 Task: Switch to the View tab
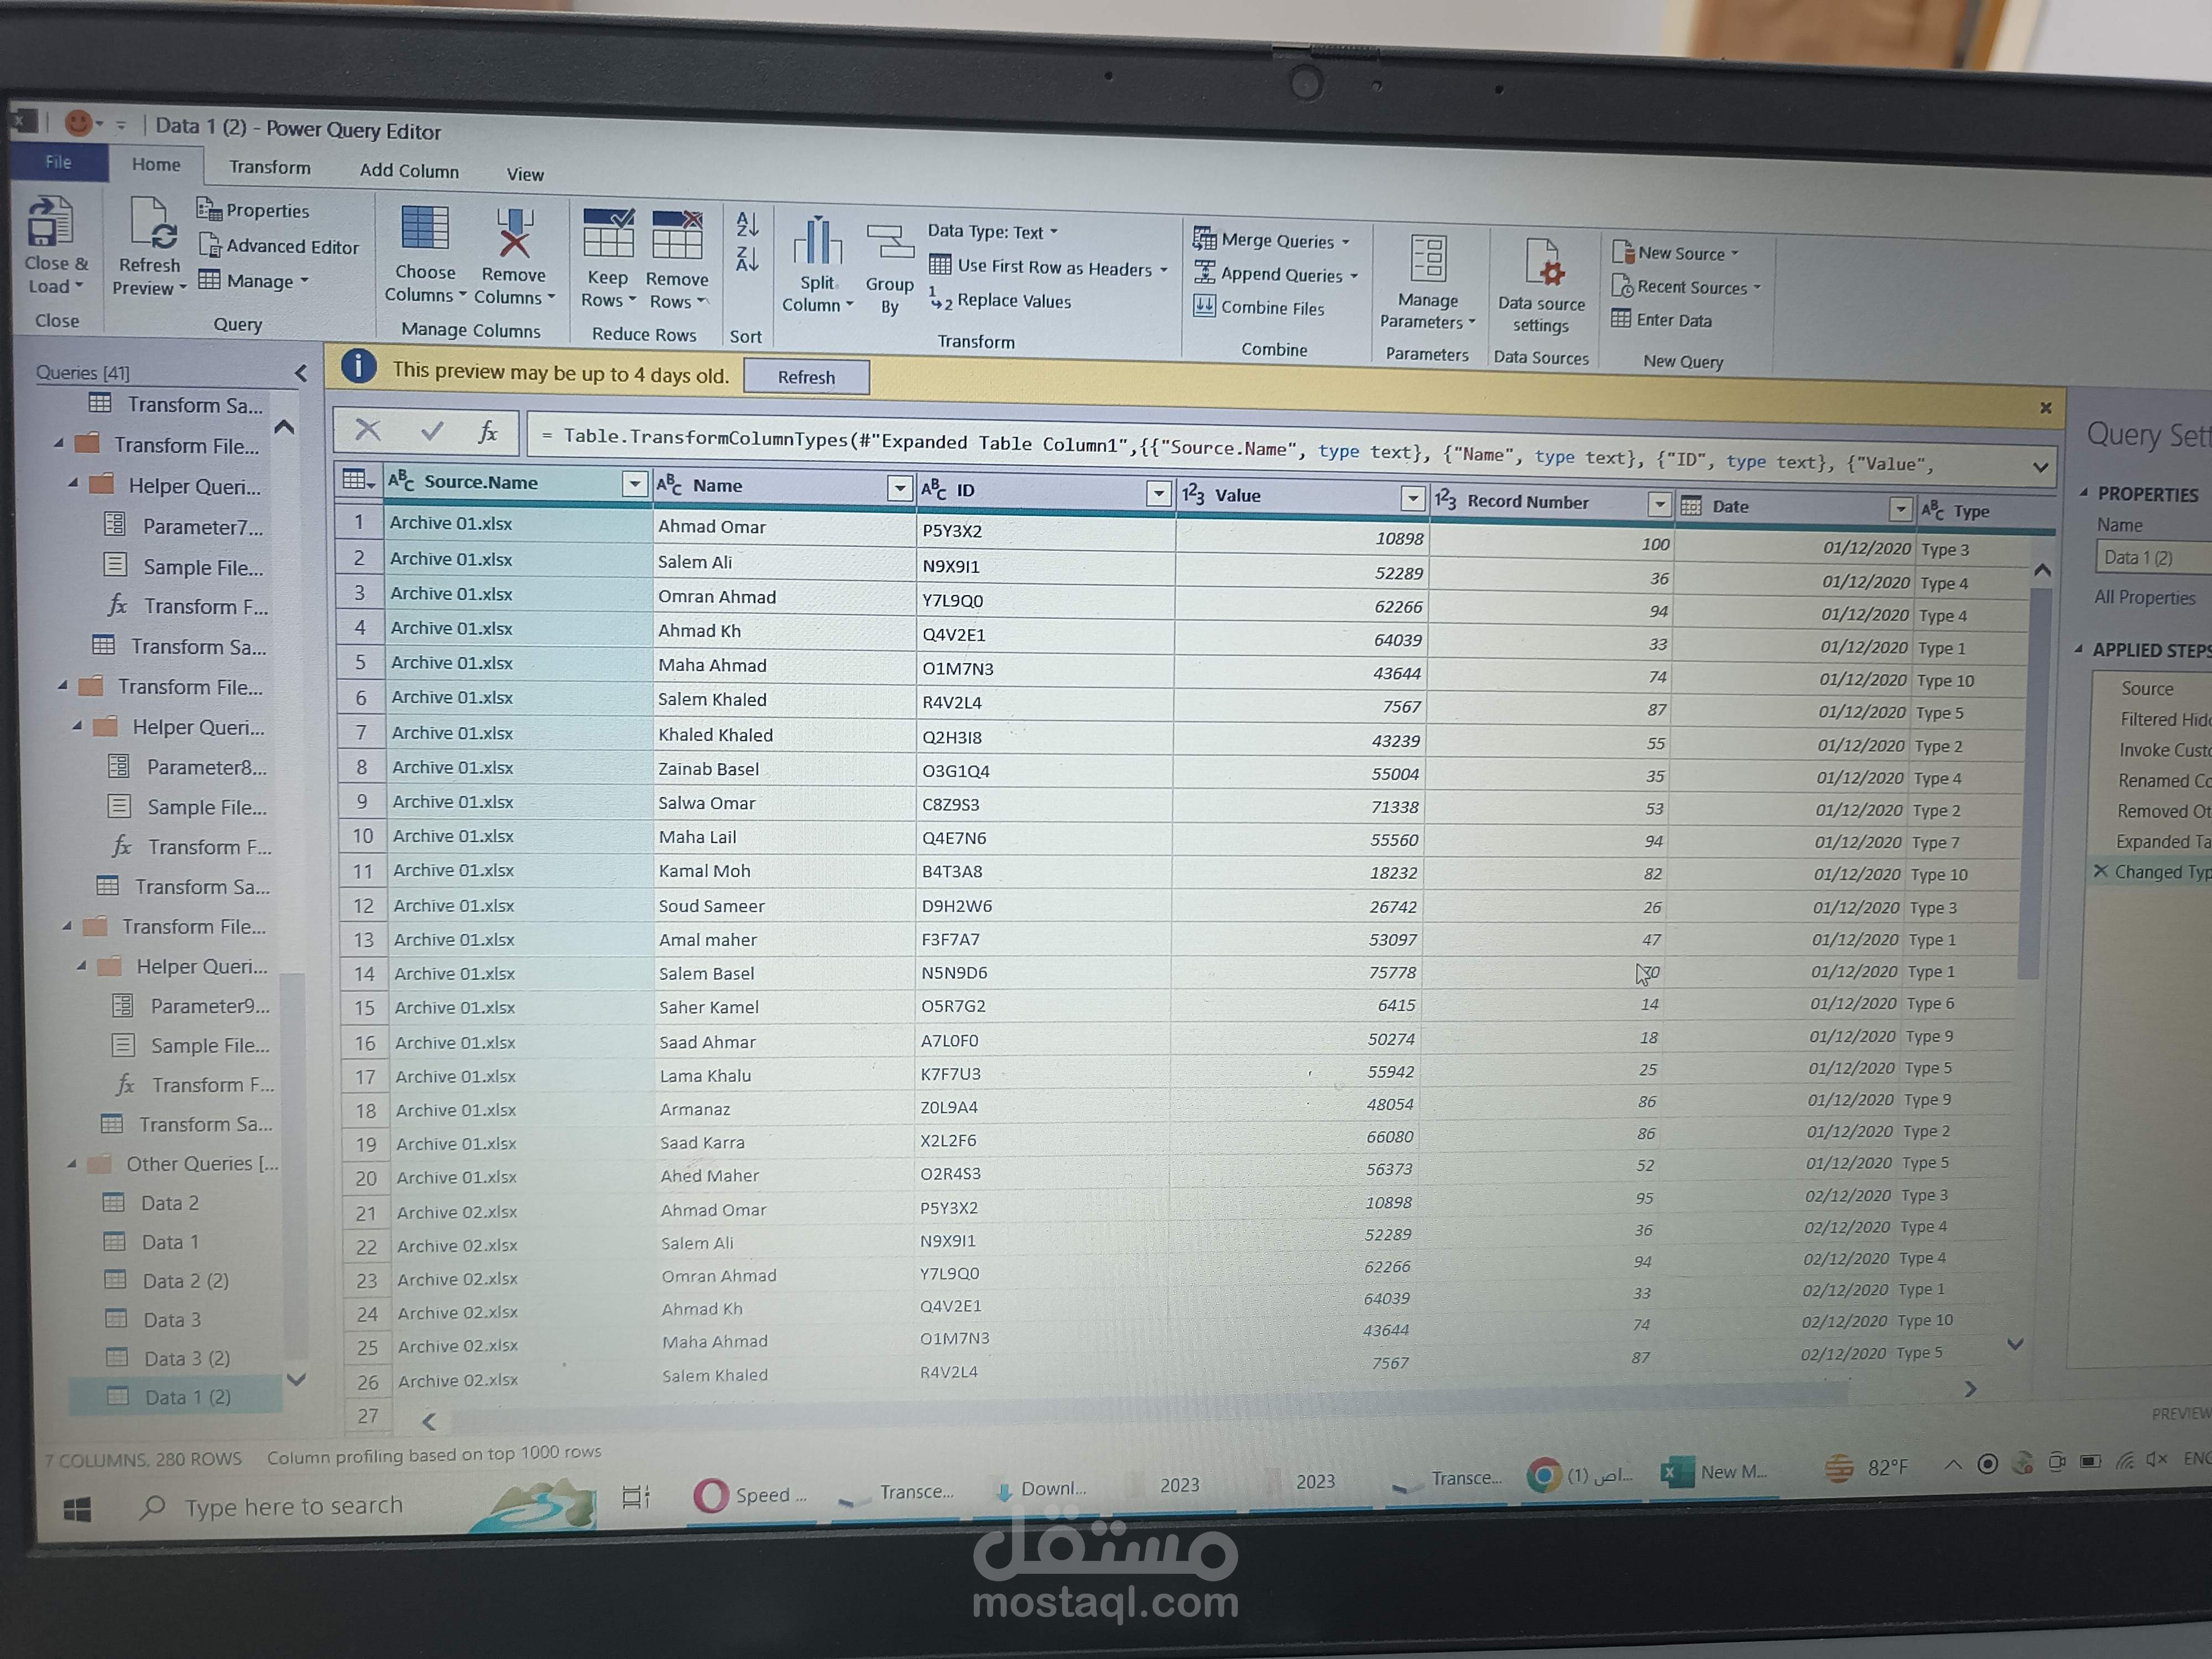[x=525, y=174]
